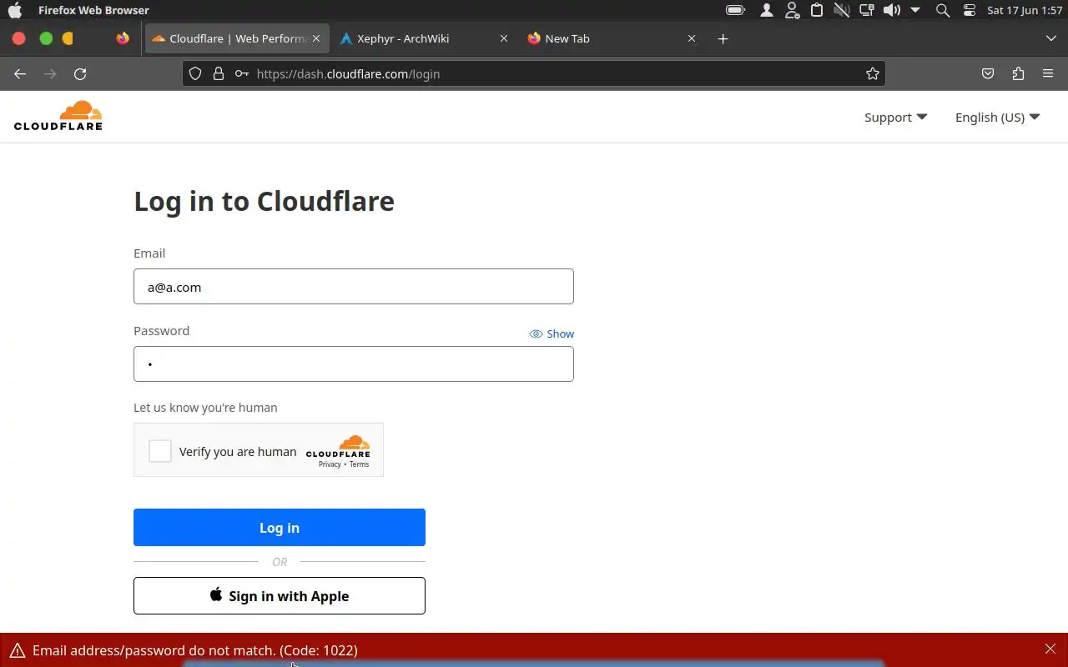Click the site security padlock icon

pyautogui.click(x=219, y=73)
